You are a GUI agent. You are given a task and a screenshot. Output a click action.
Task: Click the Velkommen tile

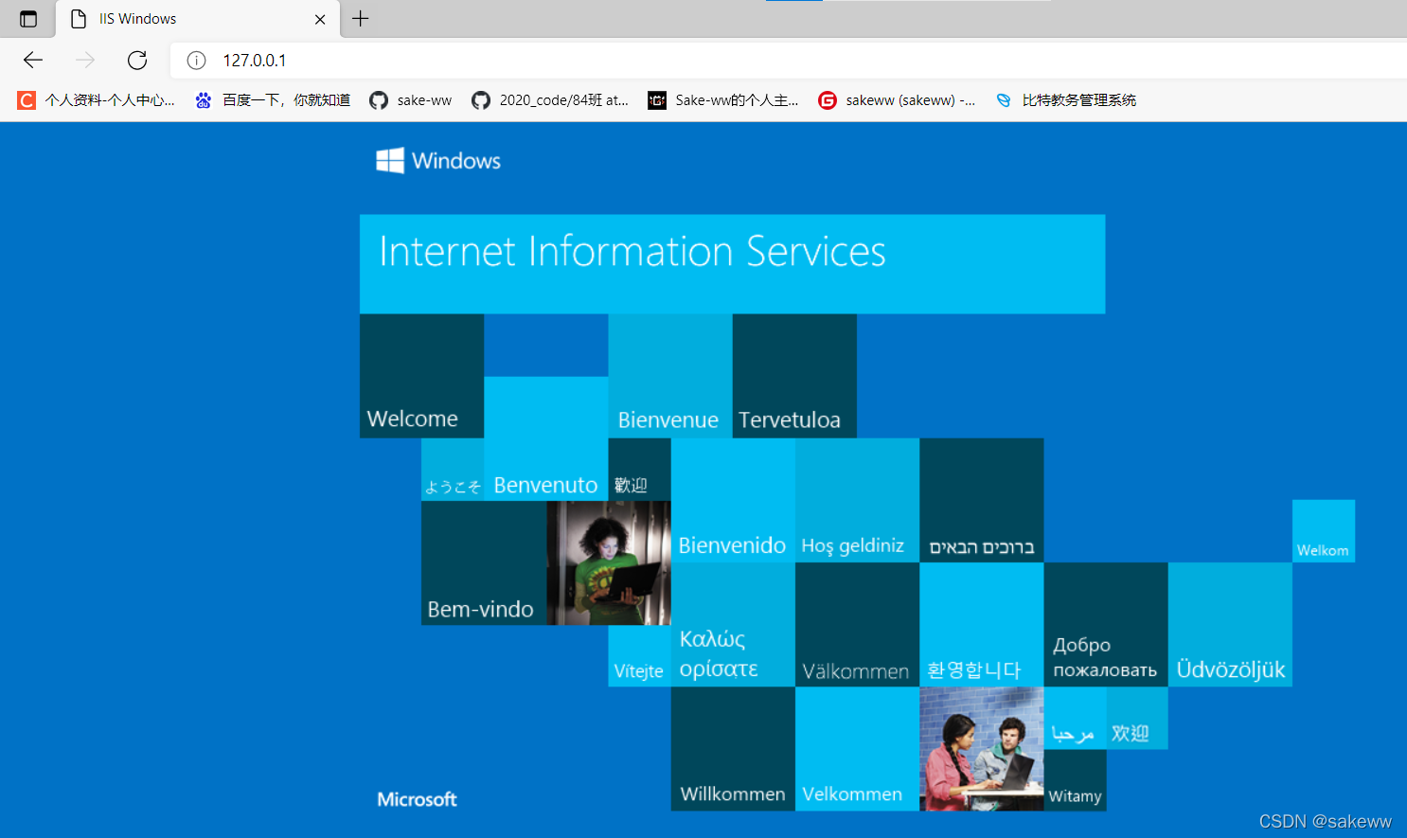(x=857, y=749)
